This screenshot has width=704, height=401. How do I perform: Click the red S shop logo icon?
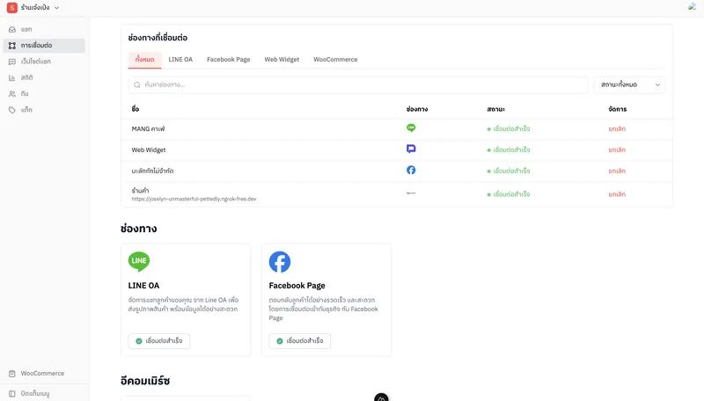point(11,8)
